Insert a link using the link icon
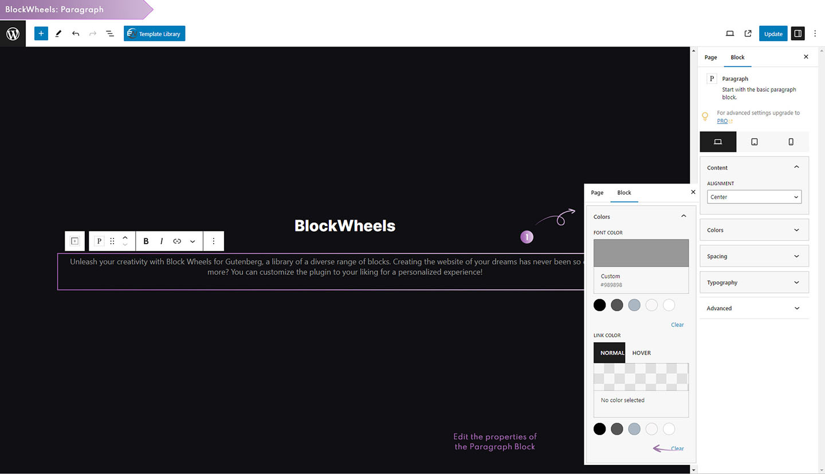 coord(177,241)
